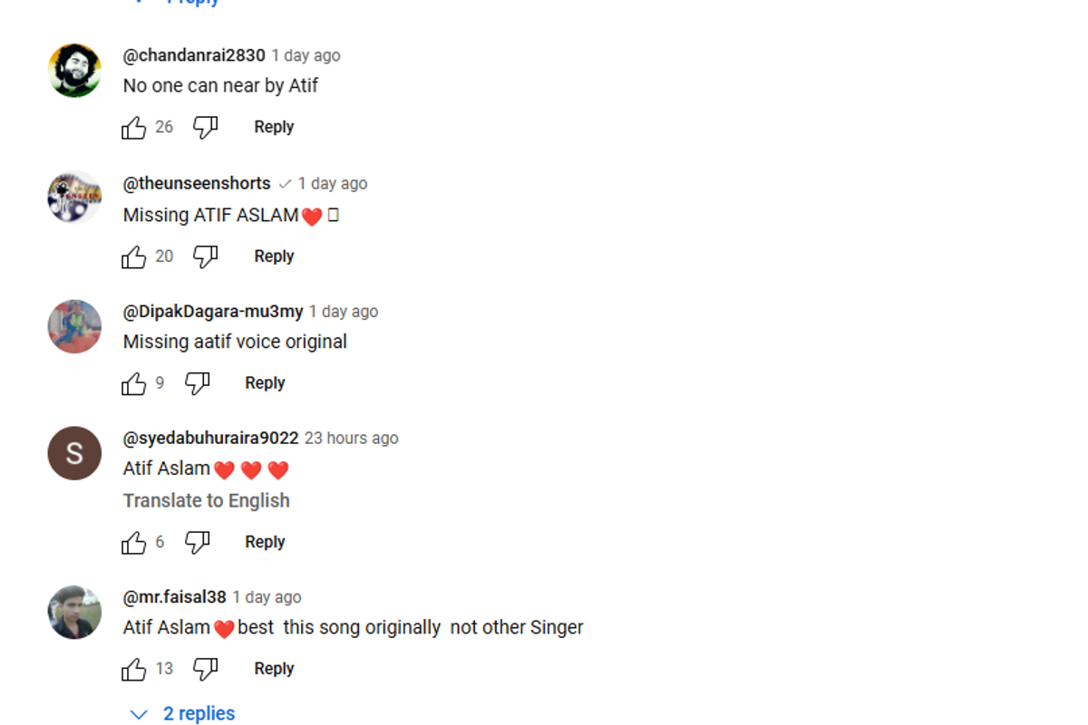This screenshot has width=1088, height=725.
Task: Visit @DipakDagara-mu3my username link
Action: click(x=213, y=312)
